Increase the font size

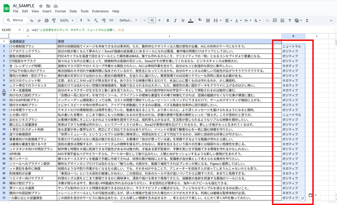[x=160, y=20]
